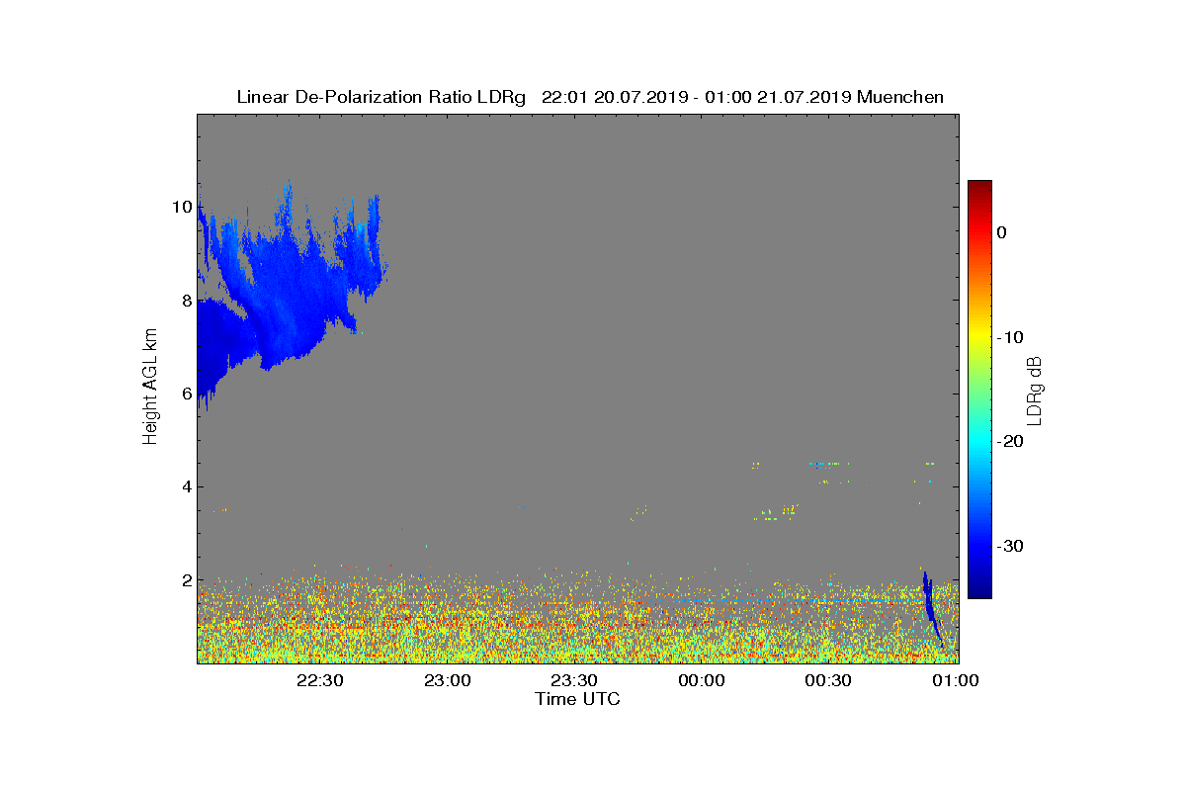Click the Height AGL km axis title
This screenshot has height=791, width=1186.
click(x=150, y=387)
